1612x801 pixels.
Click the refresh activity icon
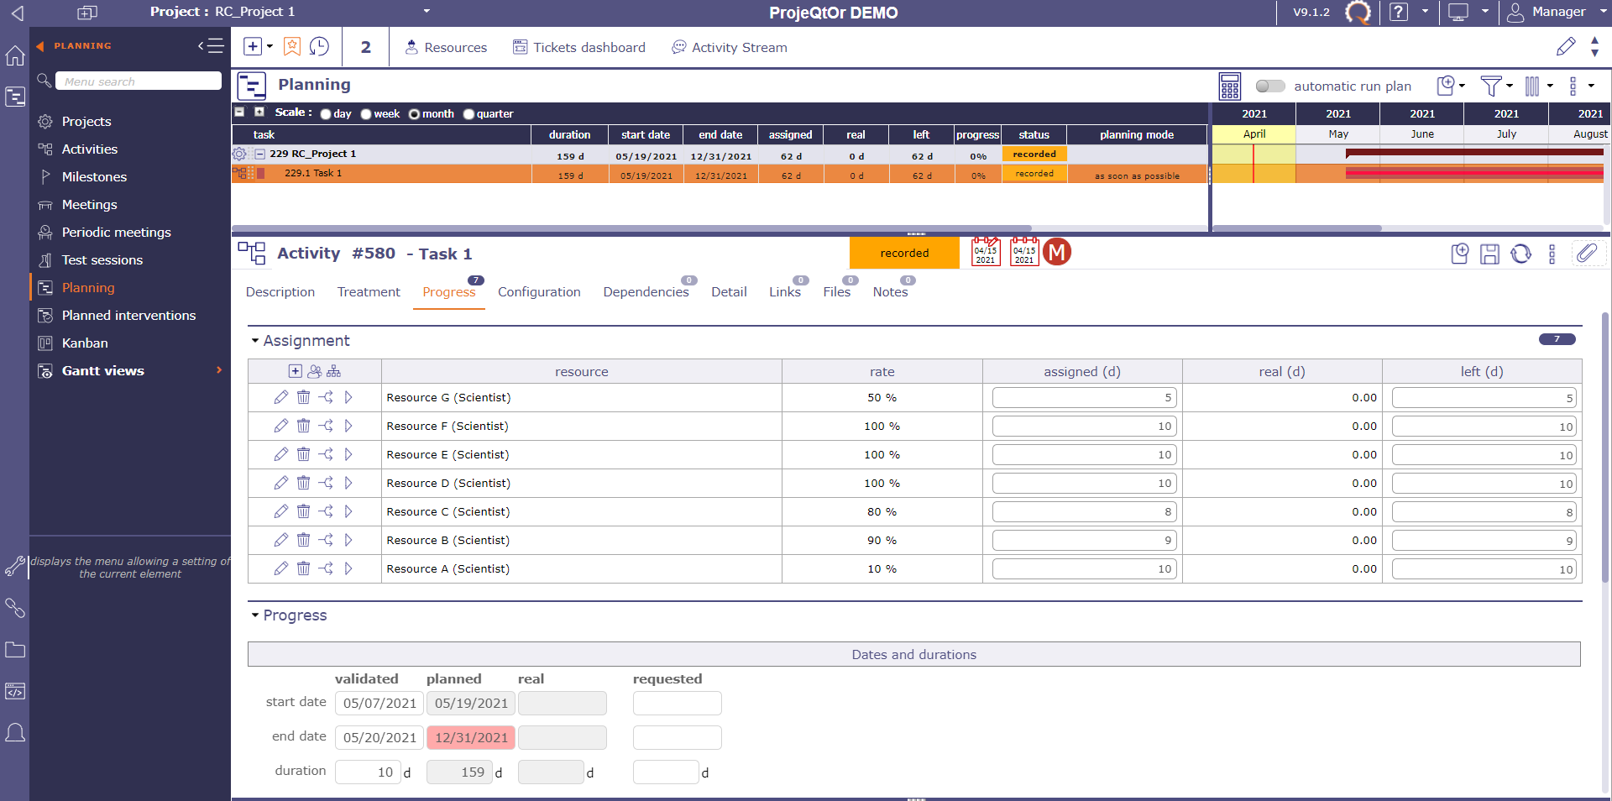click(x=1520, y=254)
